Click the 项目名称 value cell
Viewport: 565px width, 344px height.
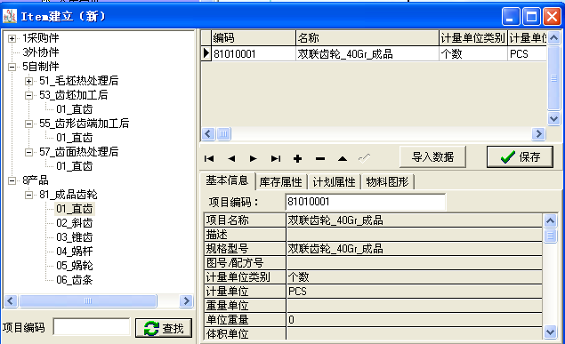click(x=414, y=220)
